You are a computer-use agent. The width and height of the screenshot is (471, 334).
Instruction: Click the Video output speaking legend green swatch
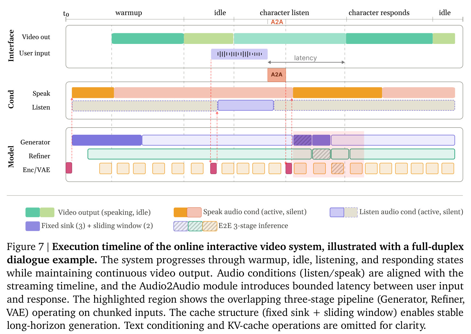coord(33,212)
